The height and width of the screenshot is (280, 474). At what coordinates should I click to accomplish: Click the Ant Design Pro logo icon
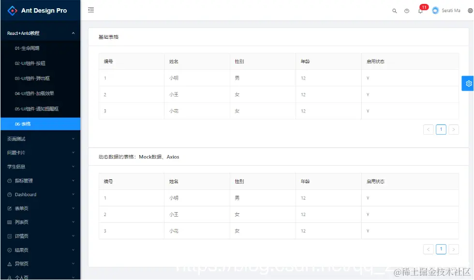point(13,11)
